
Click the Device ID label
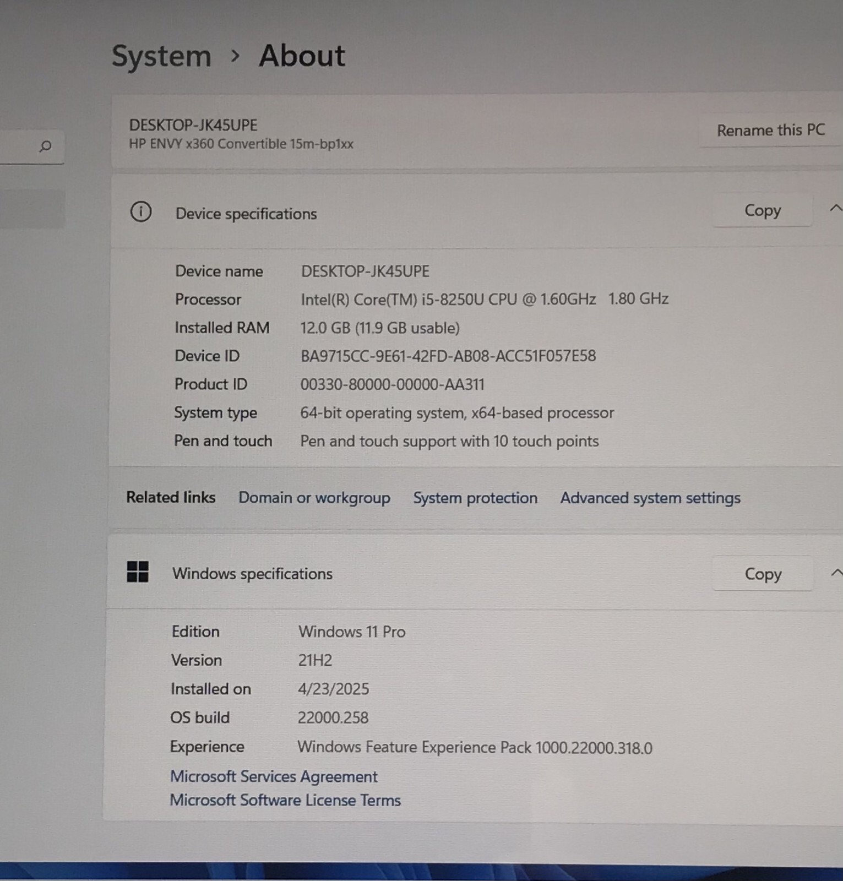click(x=207, y=356)
